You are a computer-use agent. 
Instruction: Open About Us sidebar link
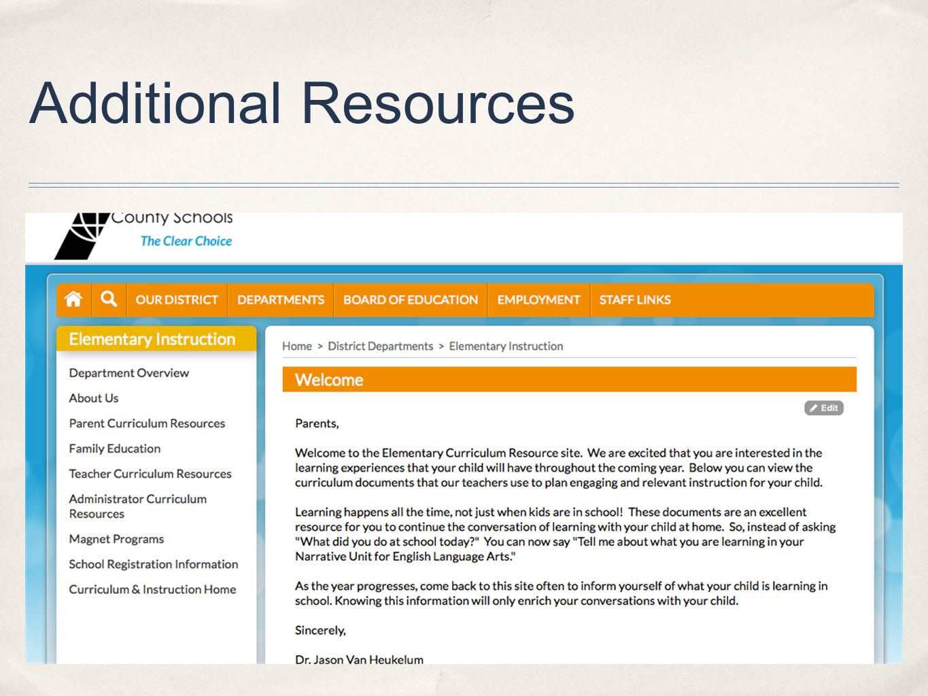(94, 398)
